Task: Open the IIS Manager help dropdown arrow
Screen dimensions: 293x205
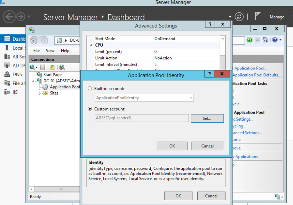Action: 280,40
